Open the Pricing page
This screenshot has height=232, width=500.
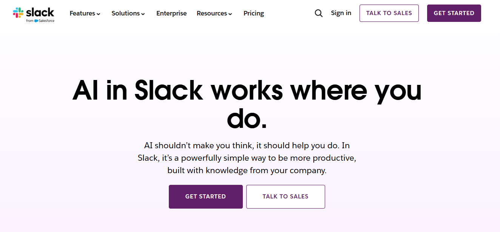point(253,13)
